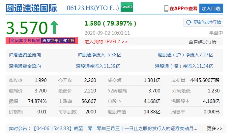Click 沪股通净流入-5.38亿 link
The image size is (232, 137).
[x=99, y=55]
